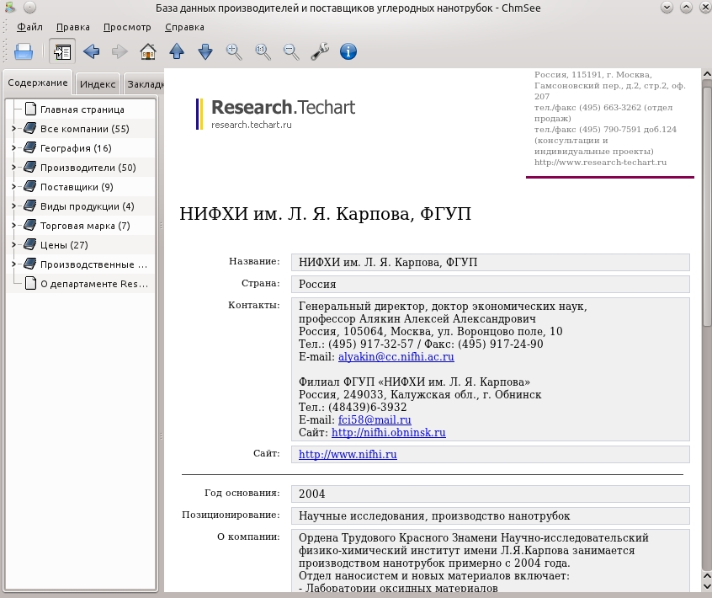The width and height of the screenshot is (712, 598).
Task: Expand the Виды продукции (4) node
Action: 13,206
